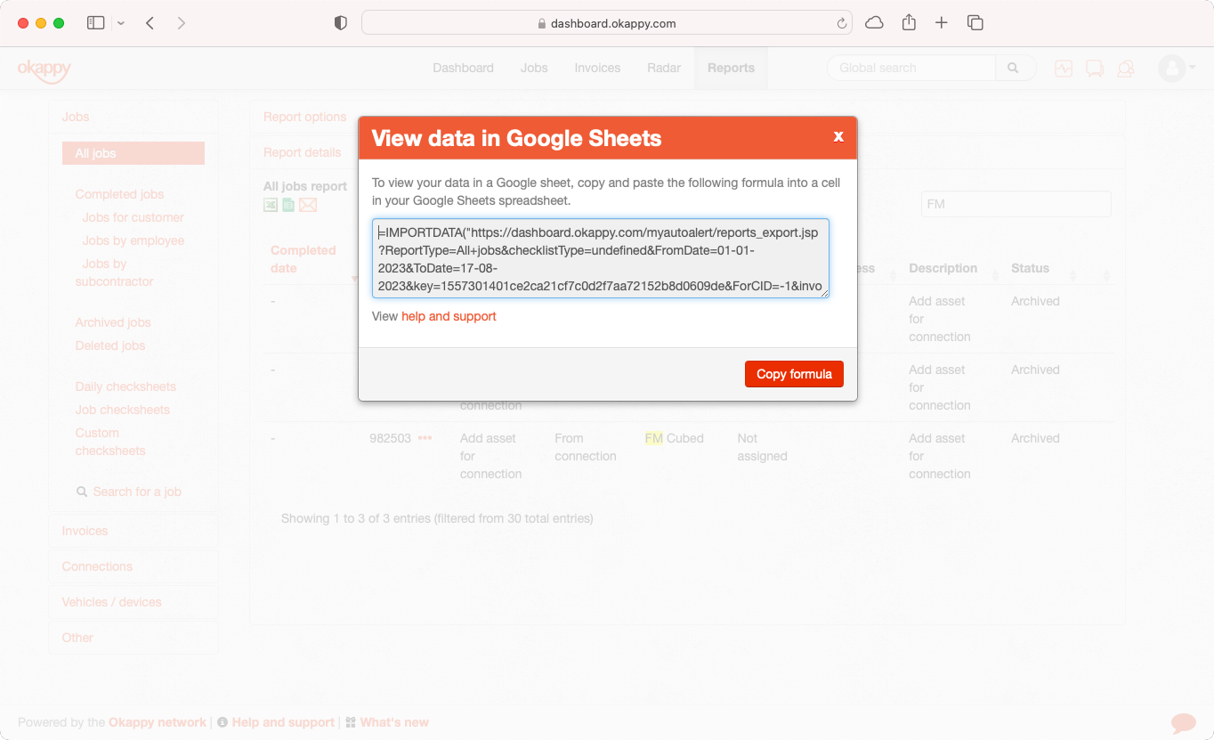Open the three-dots menu for job 982503

click(425, 438)
